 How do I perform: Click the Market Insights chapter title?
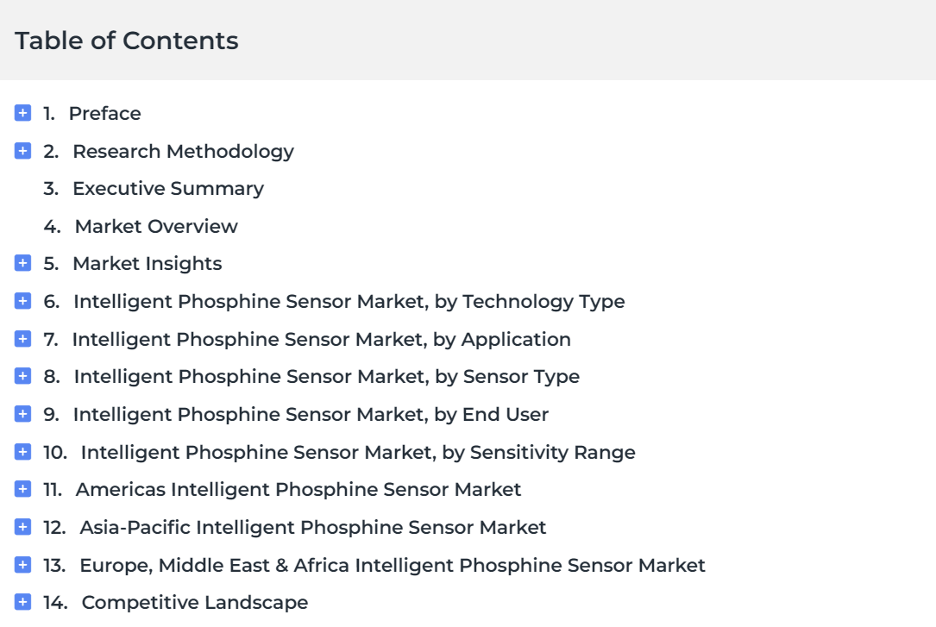pyautogui.click(x=148, y=264)
